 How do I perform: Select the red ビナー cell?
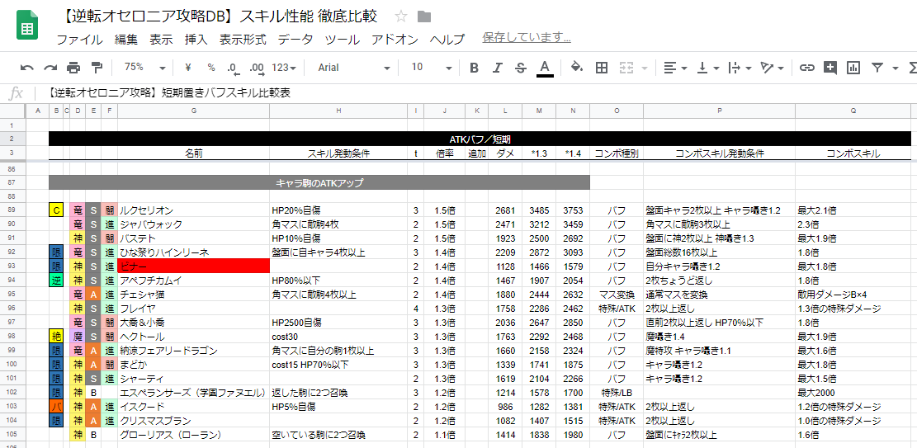coord(193,266)
